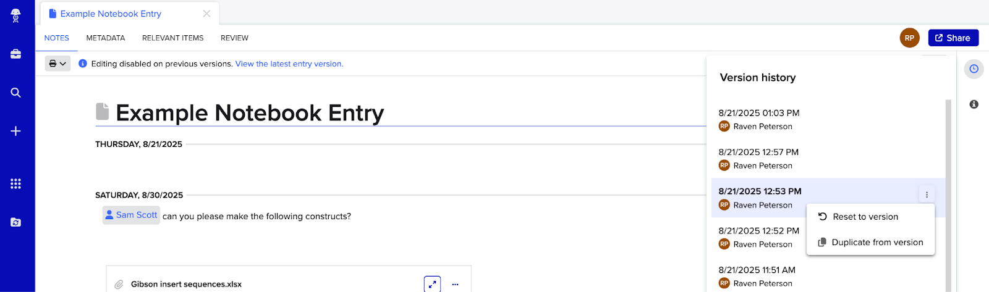Click View the latest entry version link
This screenshot has width=989, height=292.
(289, 64)
